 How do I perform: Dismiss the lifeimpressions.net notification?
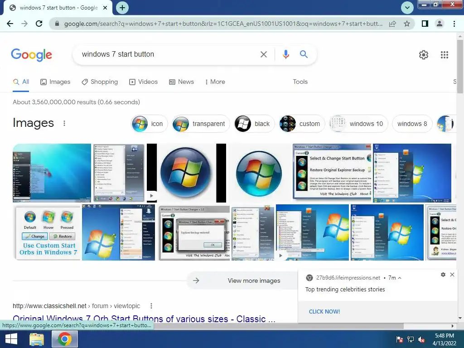[x=452, y=275]
